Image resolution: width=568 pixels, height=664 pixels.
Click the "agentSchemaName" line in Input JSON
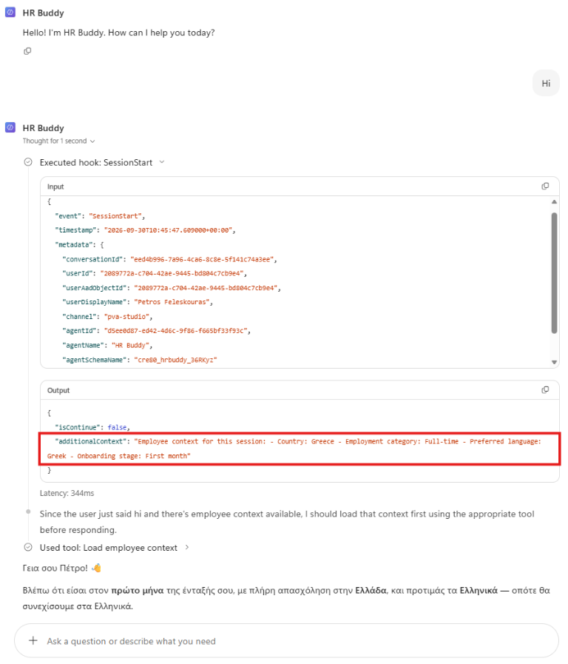point(140,360)
